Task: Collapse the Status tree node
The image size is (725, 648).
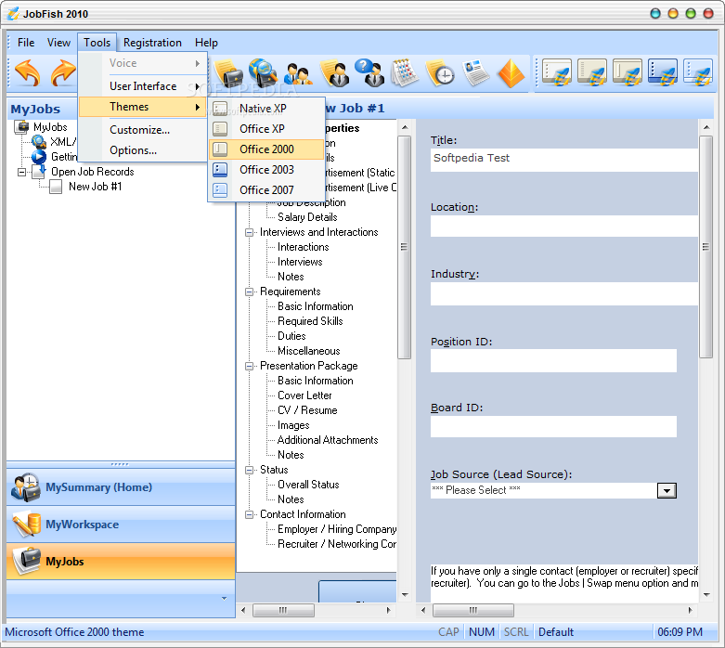Action: click(x=249, y=470)
